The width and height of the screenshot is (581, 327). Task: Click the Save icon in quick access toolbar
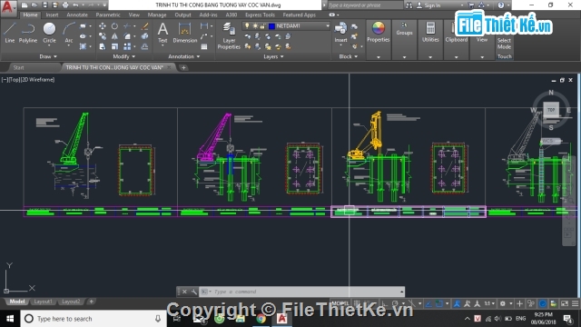coord(44,5)
